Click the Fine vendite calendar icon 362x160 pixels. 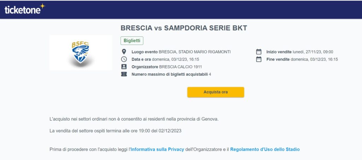click(x=259, y=59)
